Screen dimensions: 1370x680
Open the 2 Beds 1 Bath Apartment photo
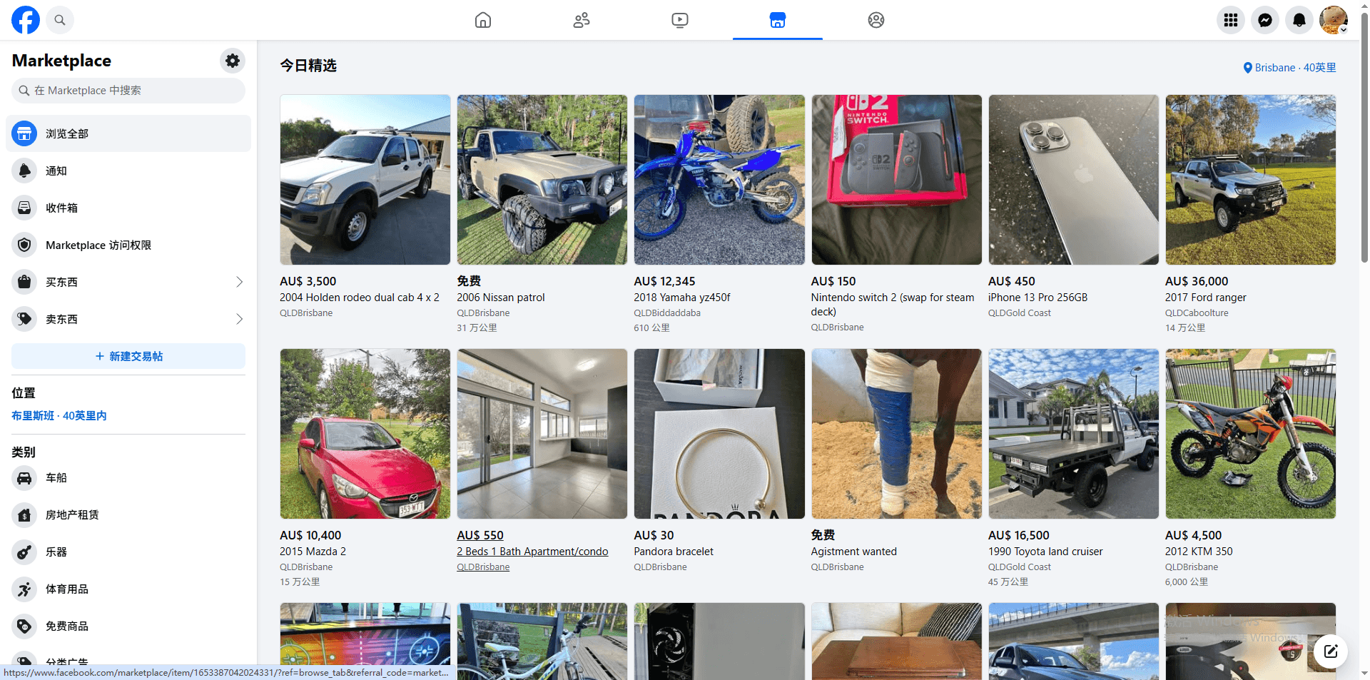[x=542, y=434]
